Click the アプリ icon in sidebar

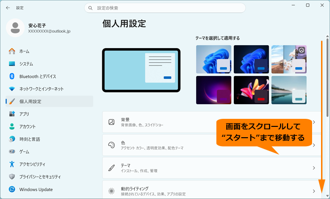12,114
